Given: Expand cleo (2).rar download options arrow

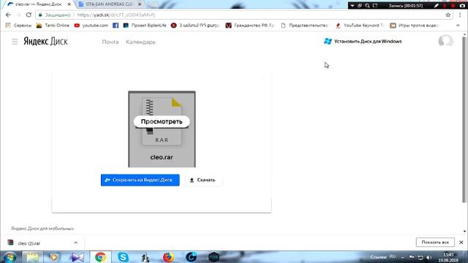Looking at the screenshot, I should coord(76,243).
